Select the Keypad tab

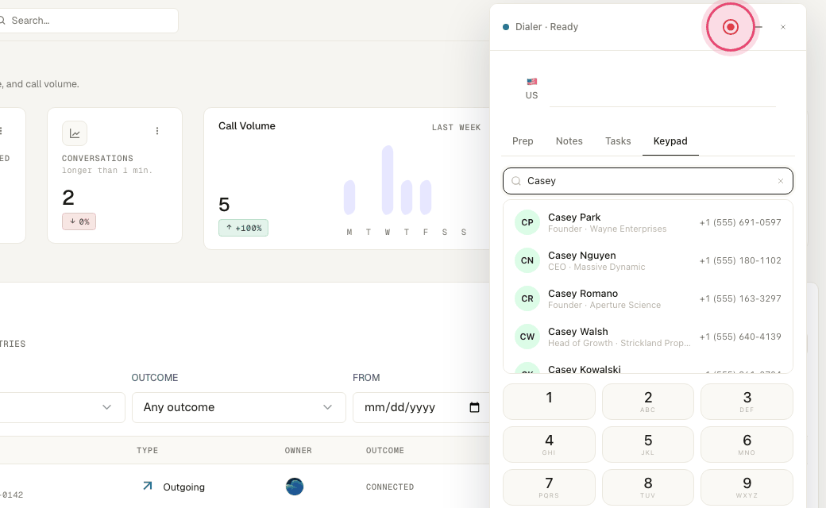pyautogui.click(x=670, y=141)
